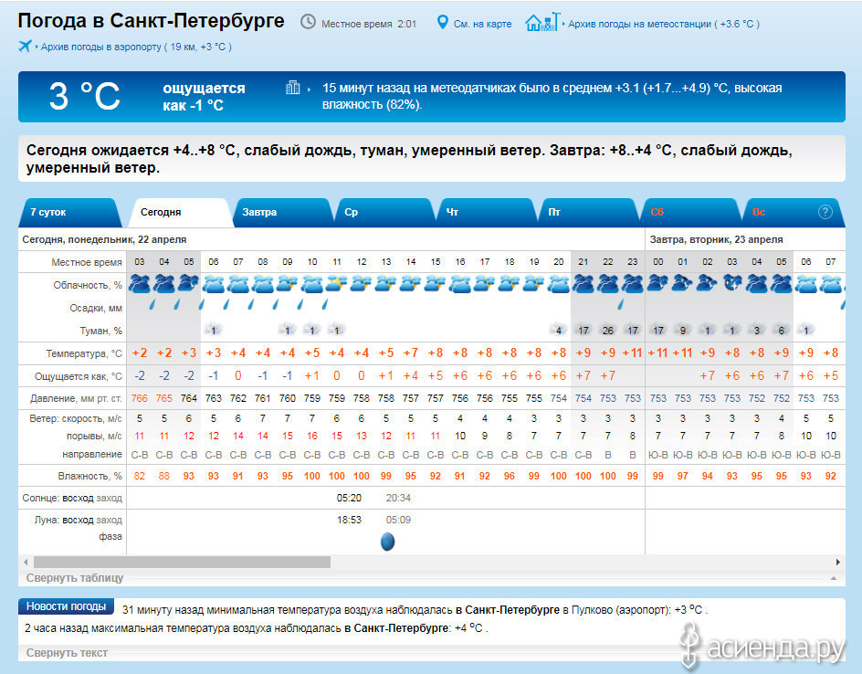The image size is (862, 674).
Task: Open the 7 суток tab
Action: 69,212
